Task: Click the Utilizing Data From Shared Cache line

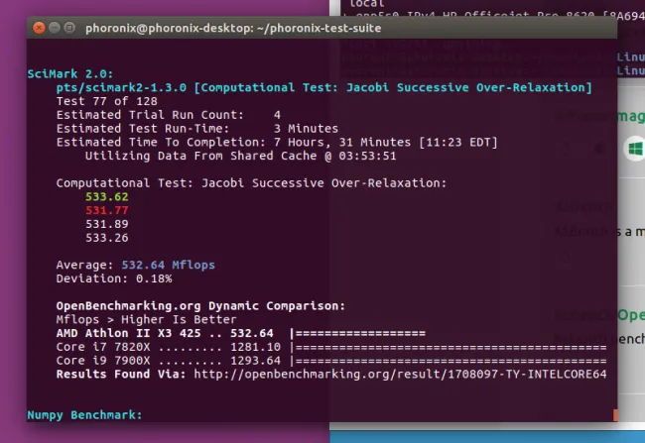Action: coord(241,157)
